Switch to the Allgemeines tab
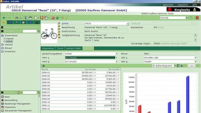This screenshot has height=113, width=201. 48,48
